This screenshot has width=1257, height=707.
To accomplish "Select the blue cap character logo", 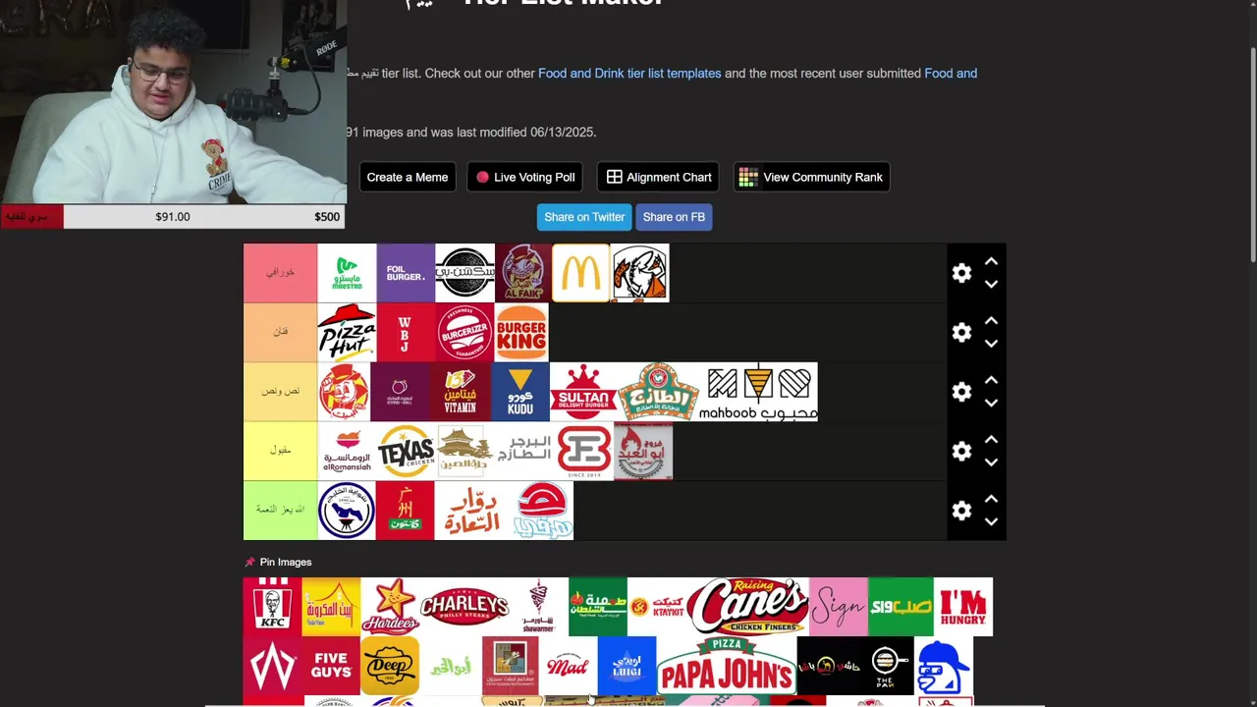I will (944, 666).
